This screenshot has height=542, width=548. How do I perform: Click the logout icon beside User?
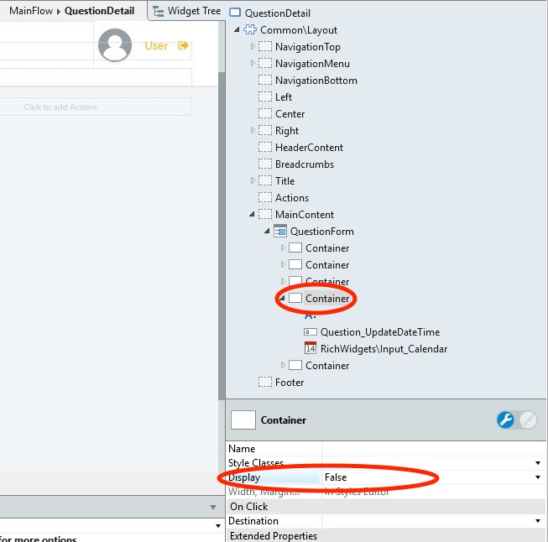[183, 45]
